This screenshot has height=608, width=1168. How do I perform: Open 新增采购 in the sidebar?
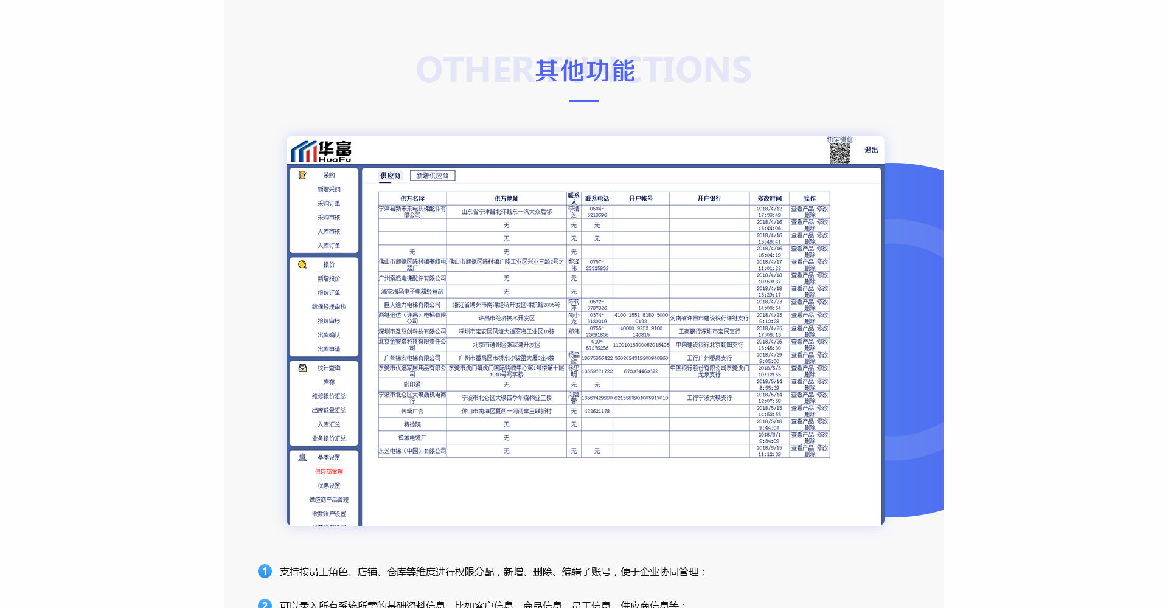click(328, 189)
